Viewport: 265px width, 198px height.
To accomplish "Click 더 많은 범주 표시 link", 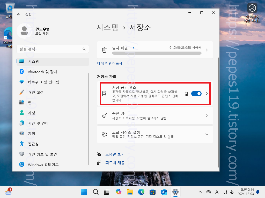I will tap(109, 63).
